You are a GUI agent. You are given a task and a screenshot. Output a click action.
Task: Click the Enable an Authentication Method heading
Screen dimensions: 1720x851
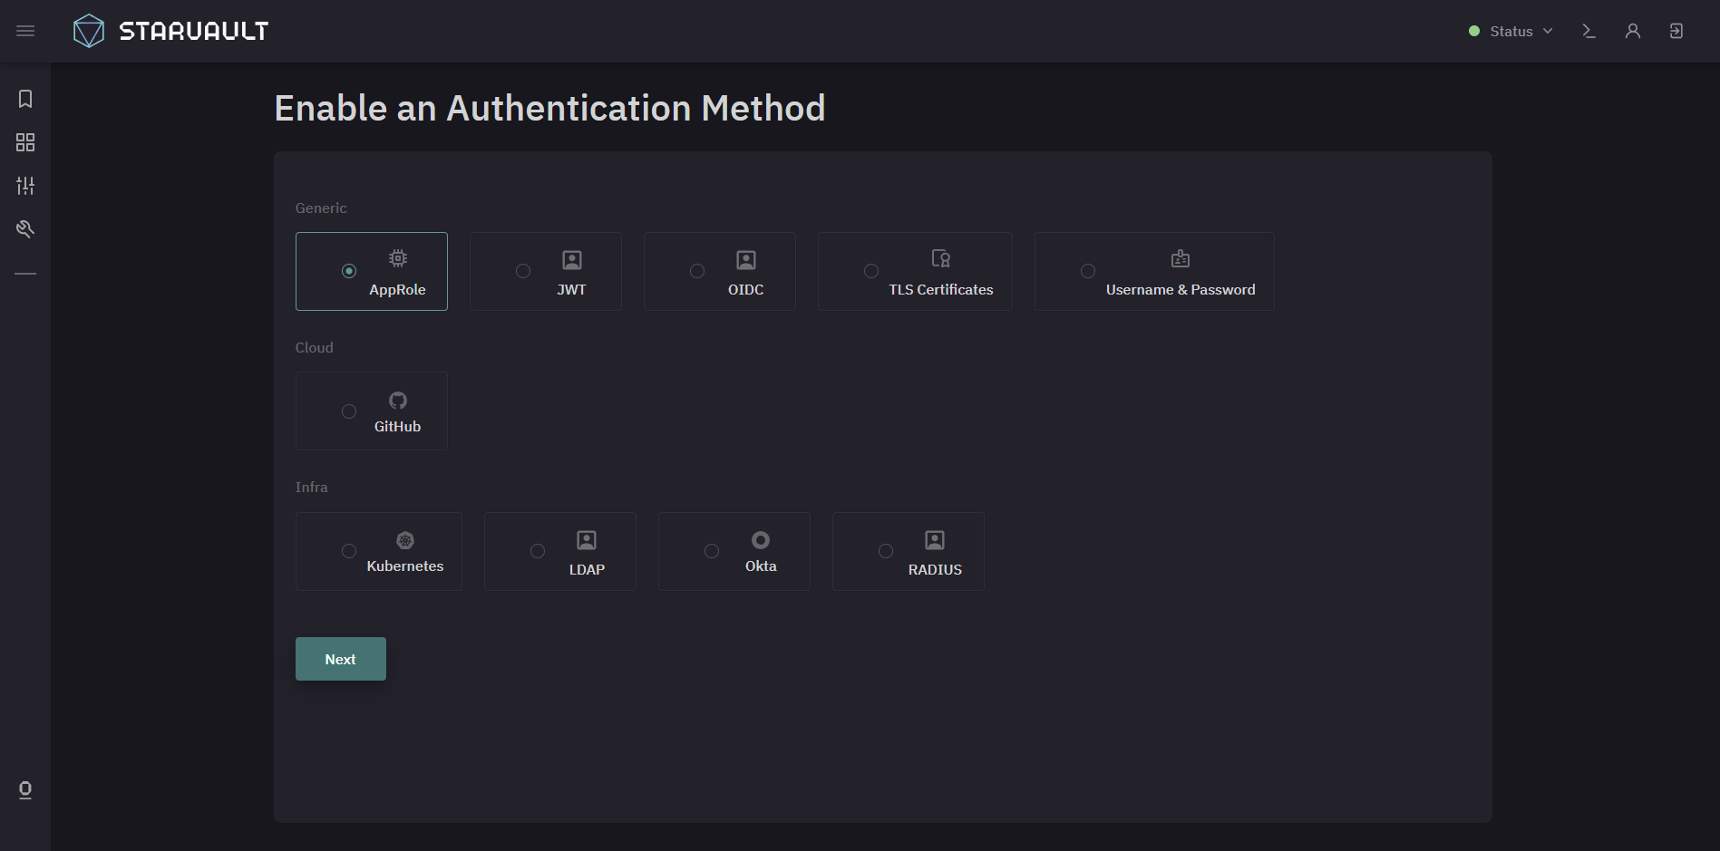pos(550,109)
